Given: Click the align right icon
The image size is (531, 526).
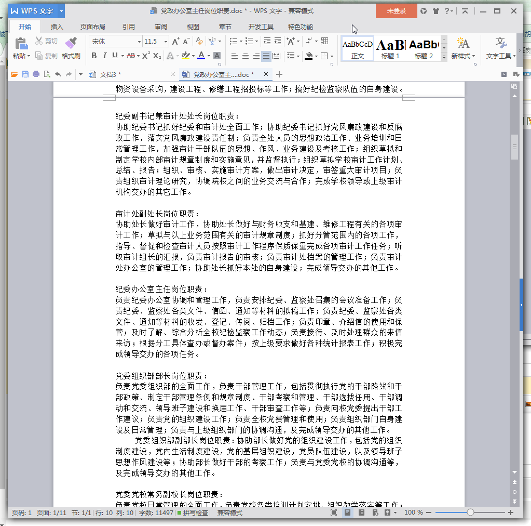Looking at the screenshot, I should (x=256, y=56).
